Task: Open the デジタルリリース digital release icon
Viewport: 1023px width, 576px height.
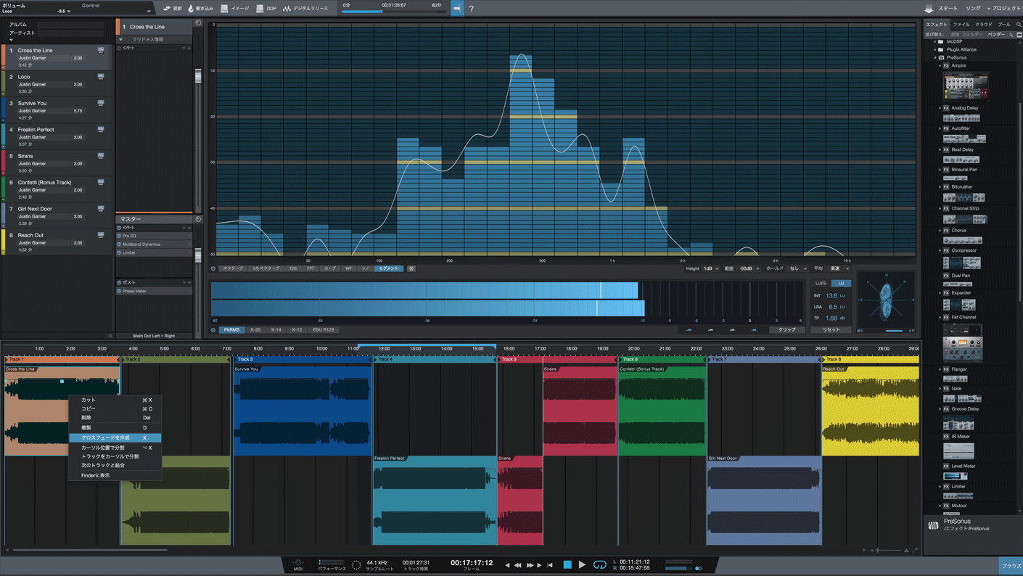Action: click(x=287, y=9)
